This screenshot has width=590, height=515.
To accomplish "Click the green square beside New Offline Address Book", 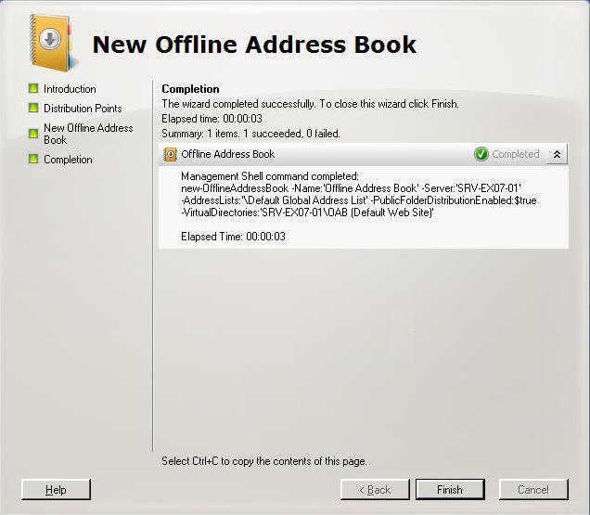I will [33, 134].
